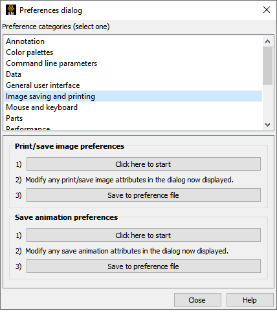Viewport: 277px width, 313px height.
Task: Click here to start save animation preferences
Action: [144, 235]
